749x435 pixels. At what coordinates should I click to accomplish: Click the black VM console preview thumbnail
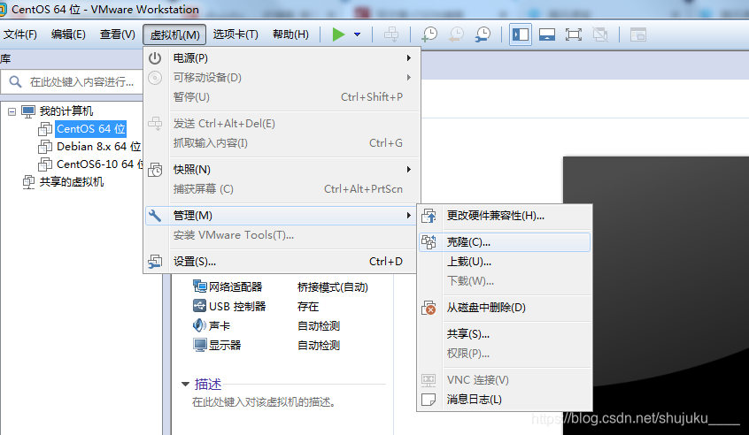(x=656, y=295)
